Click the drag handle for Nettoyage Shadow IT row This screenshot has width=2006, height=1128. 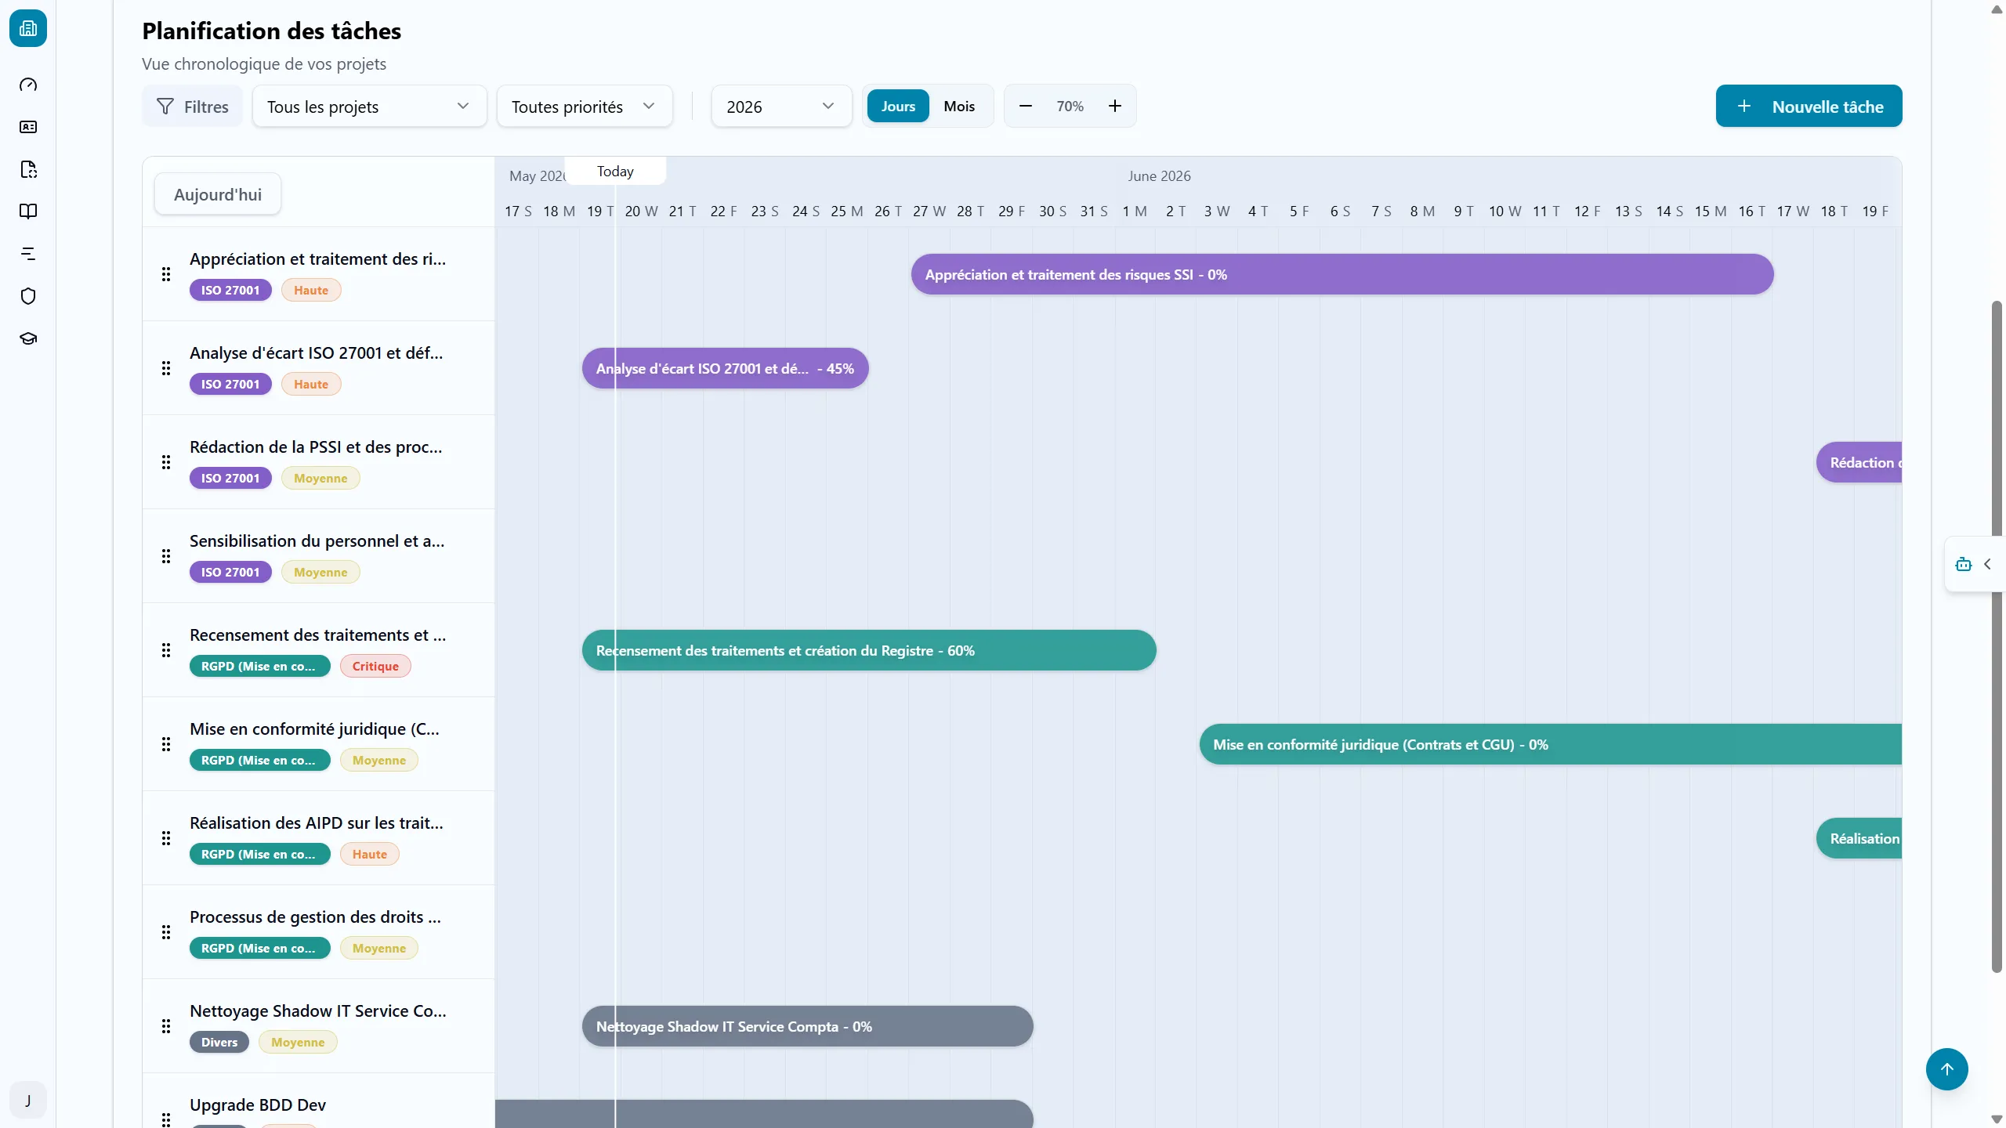pos(166,1026)
